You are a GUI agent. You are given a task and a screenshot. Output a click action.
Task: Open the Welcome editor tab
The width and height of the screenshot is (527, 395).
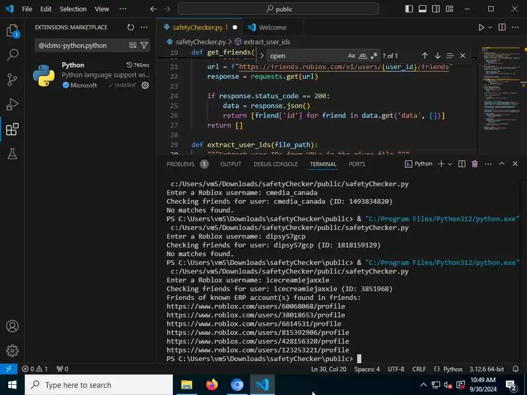tap(272, 28)
